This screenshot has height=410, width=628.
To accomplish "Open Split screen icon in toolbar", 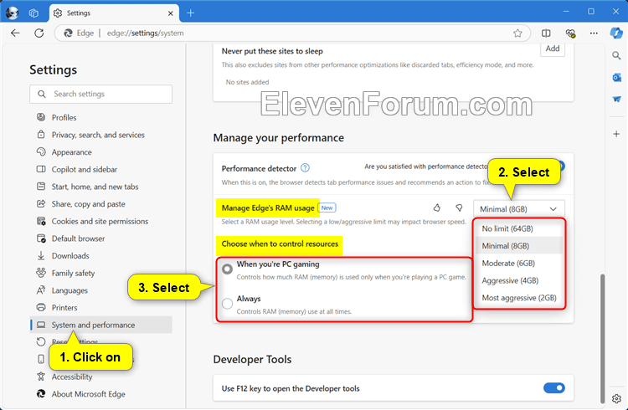I will 546,33.
